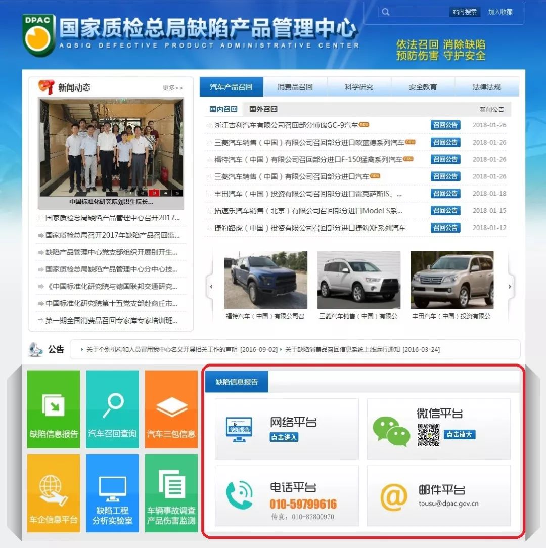Click the 站内搜索 button
The height and width of the screenshot is (548, 546).
pos(465,12)
